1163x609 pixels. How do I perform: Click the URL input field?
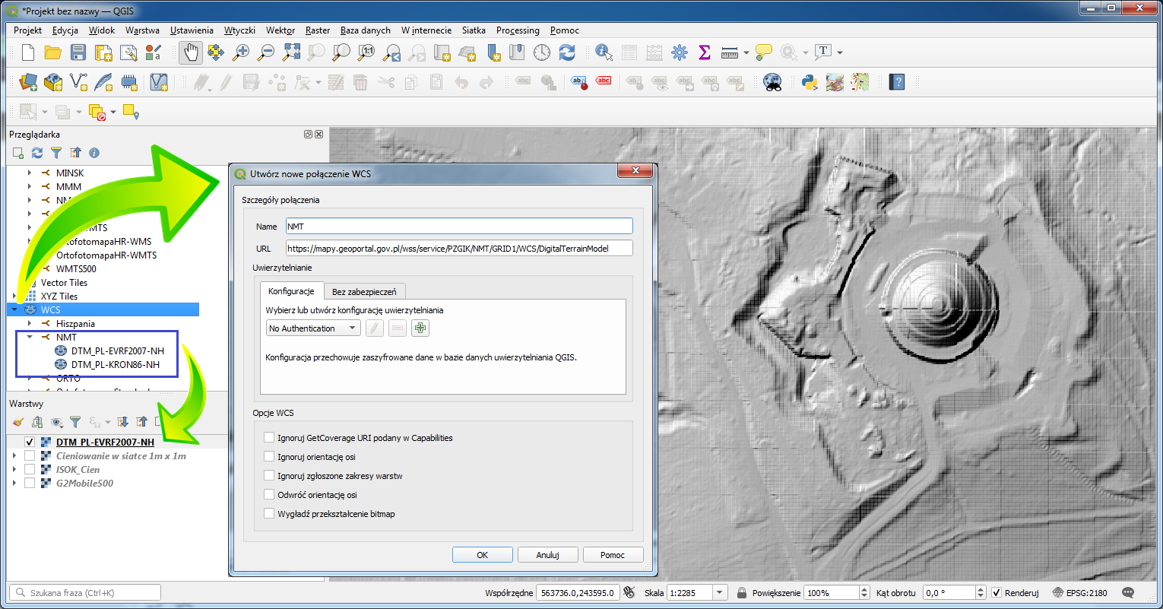pos(459,248)
